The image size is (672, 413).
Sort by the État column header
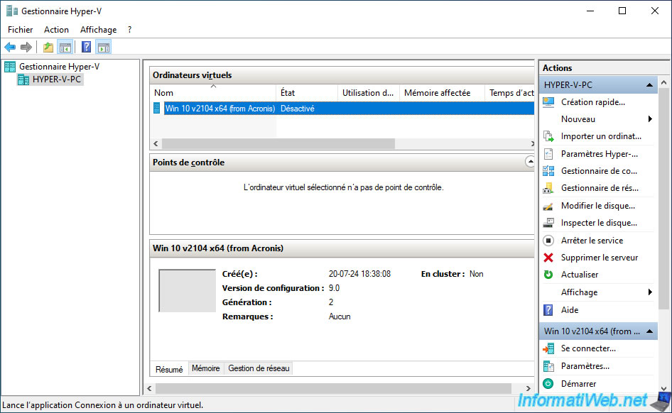coord(307,93)
